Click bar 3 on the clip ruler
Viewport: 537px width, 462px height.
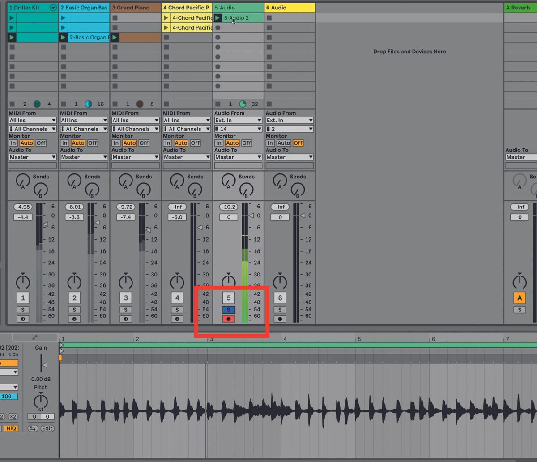(211, 339)
